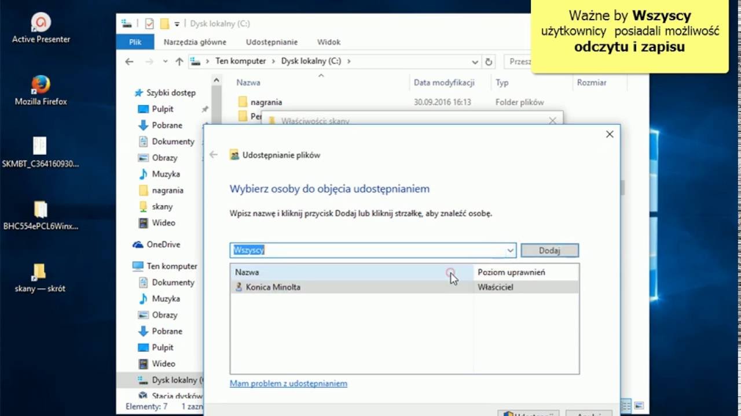Select Dysk lokalny in navigation pane

(170, 380)
